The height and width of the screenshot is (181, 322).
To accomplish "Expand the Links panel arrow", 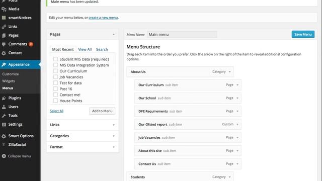I will [x=114, y=125].
